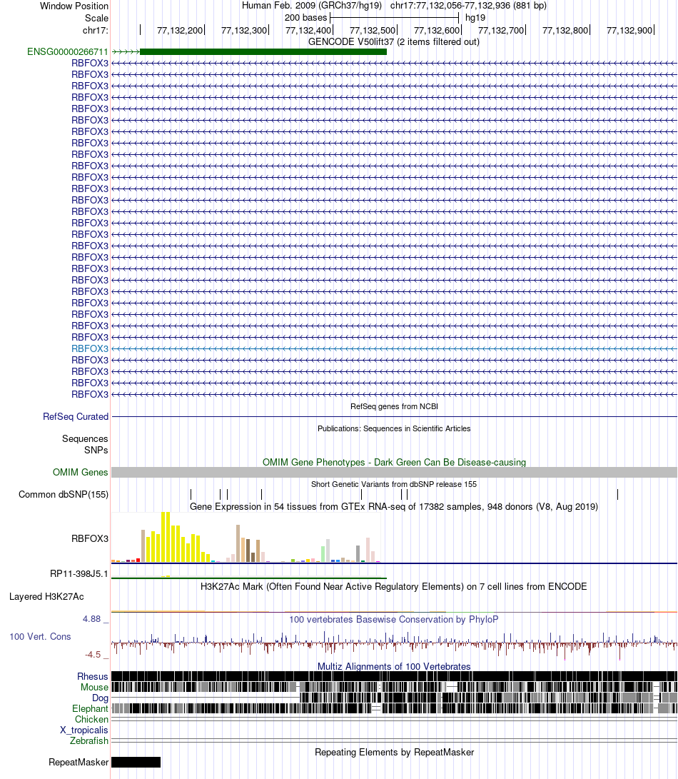Click the RepeatMasker track label

(x=79, y=762)
